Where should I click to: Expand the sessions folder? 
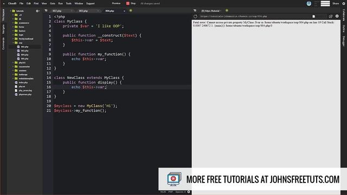13,70
